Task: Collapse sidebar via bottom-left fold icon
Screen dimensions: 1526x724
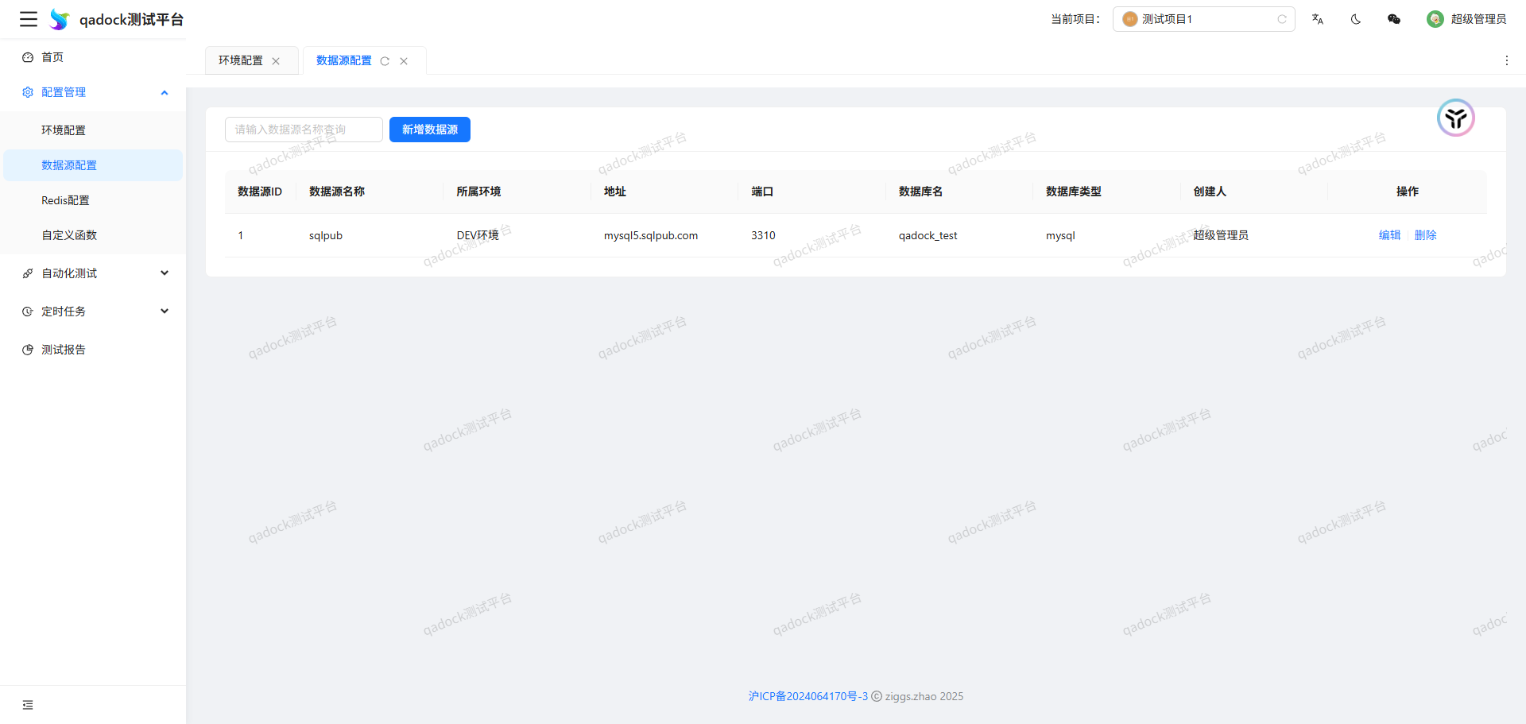Action: pos(28,705)
